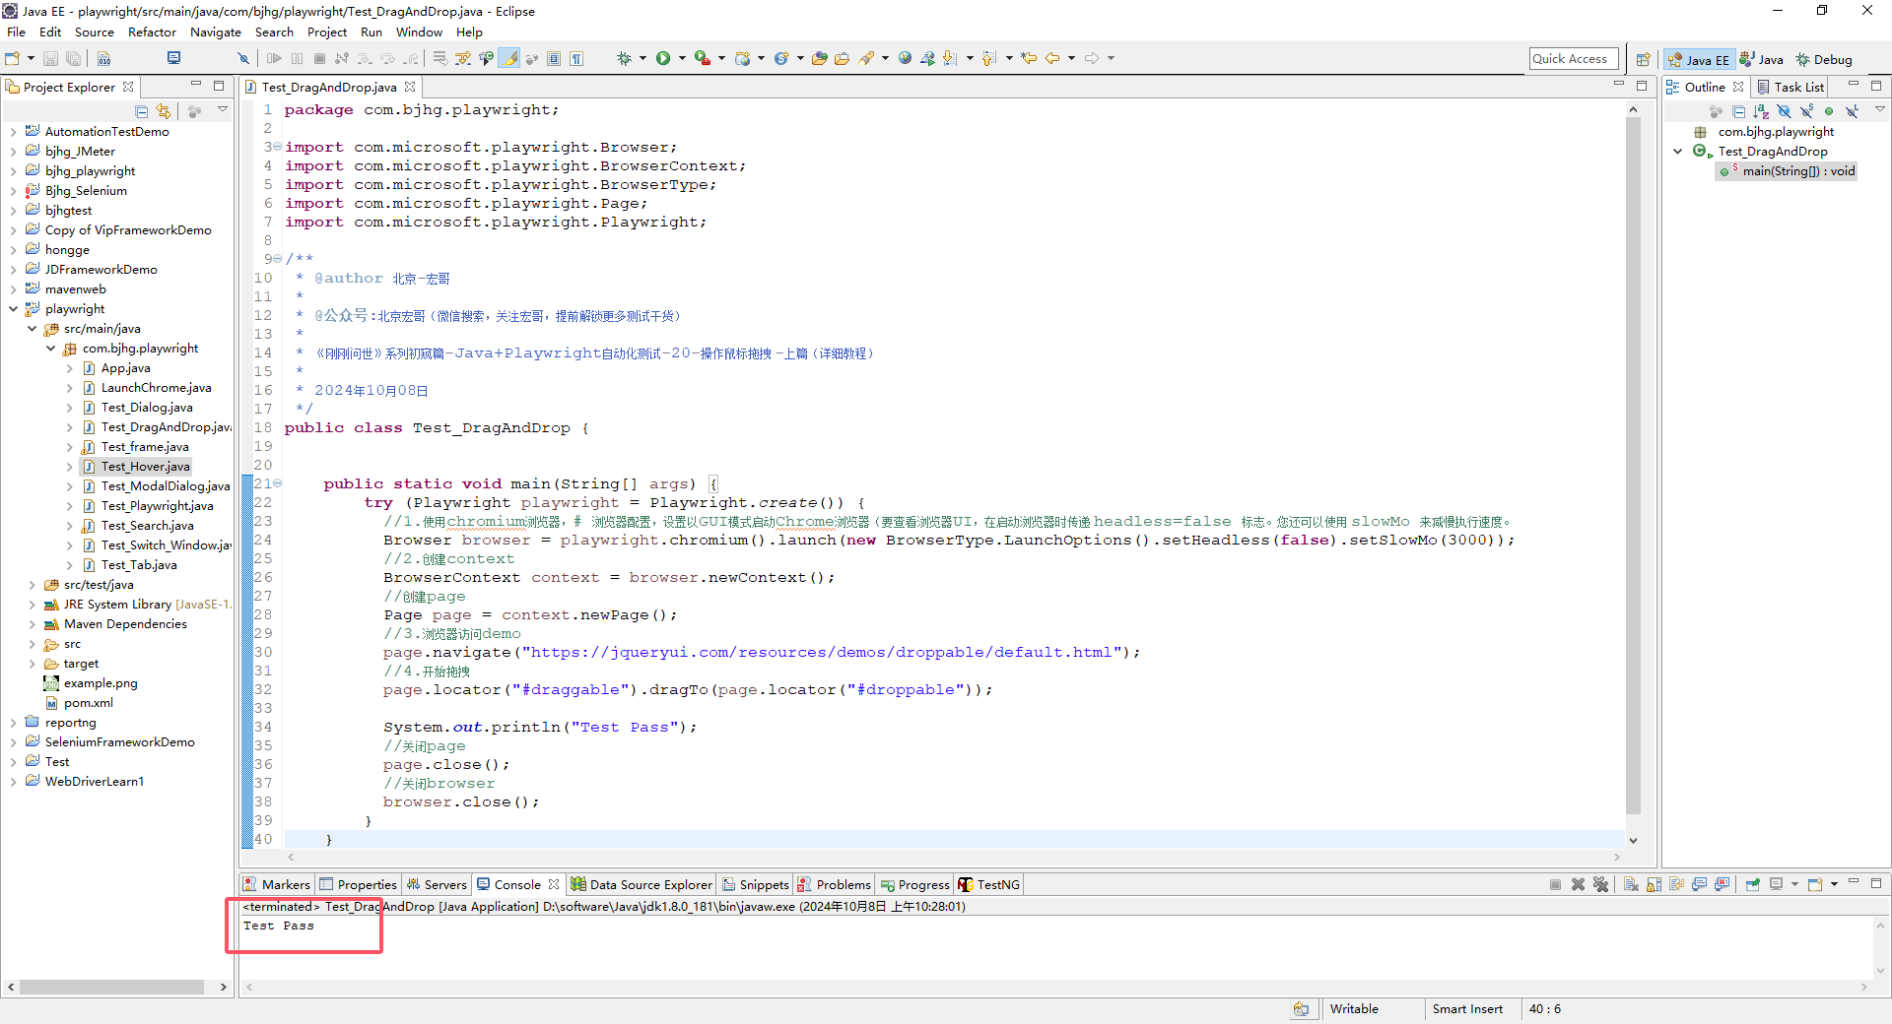Select Test_Dialog.java in Project Explorer

(x=147, y=408)
